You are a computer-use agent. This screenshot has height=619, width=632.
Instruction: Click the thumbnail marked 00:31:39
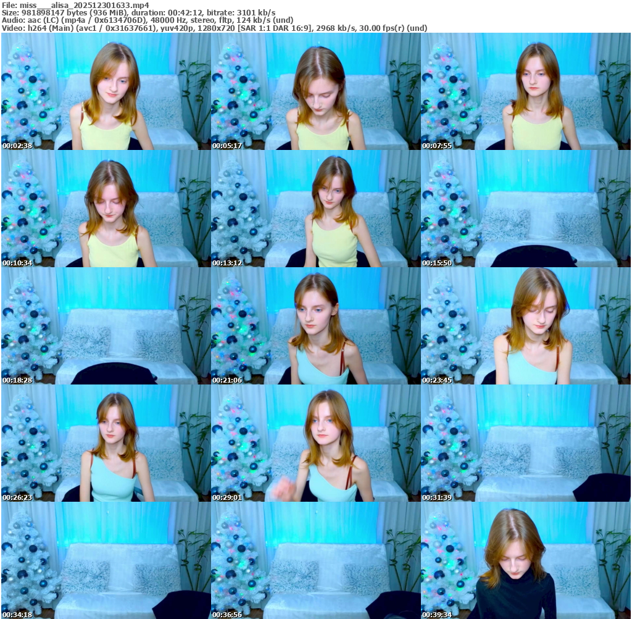(525, 443)
